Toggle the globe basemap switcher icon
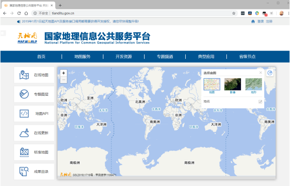This screenshot has height=186, width=290. pyautogui.click(x=270, y=73)
